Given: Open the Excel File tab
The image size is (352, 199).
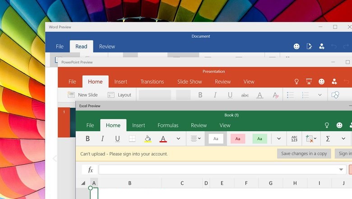Looking at the screenshot, I should [90, 125].
